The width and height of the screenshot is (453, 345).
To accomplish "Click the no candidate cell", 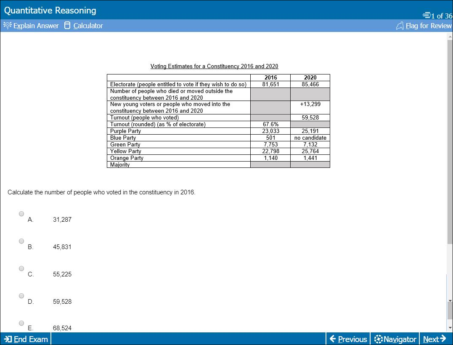I will [310, 138].
